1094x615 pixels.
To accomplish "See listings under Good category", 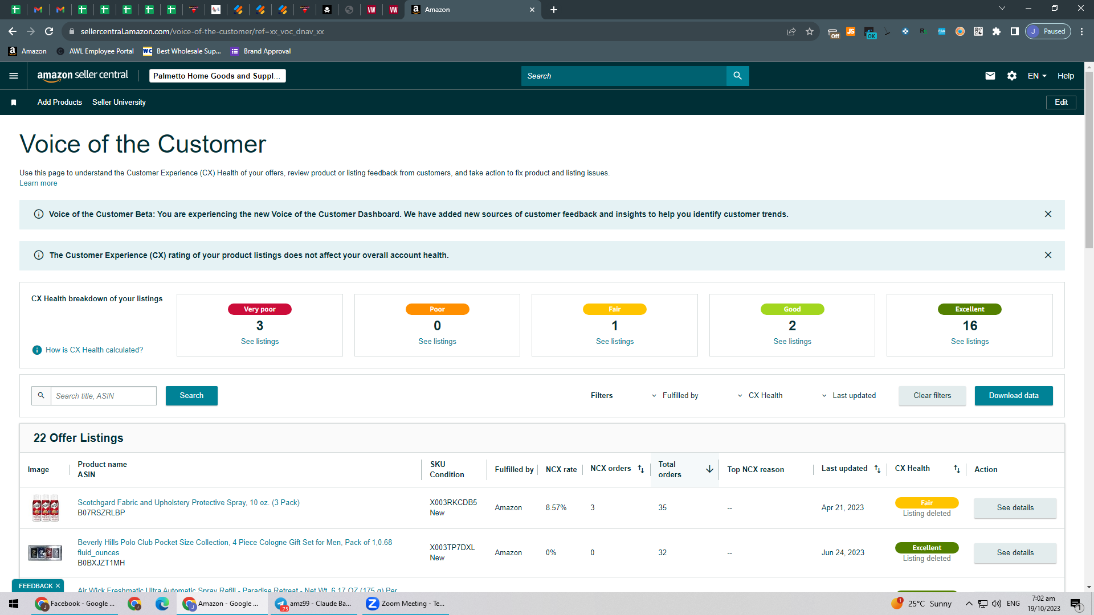I will tap(792, 342).
